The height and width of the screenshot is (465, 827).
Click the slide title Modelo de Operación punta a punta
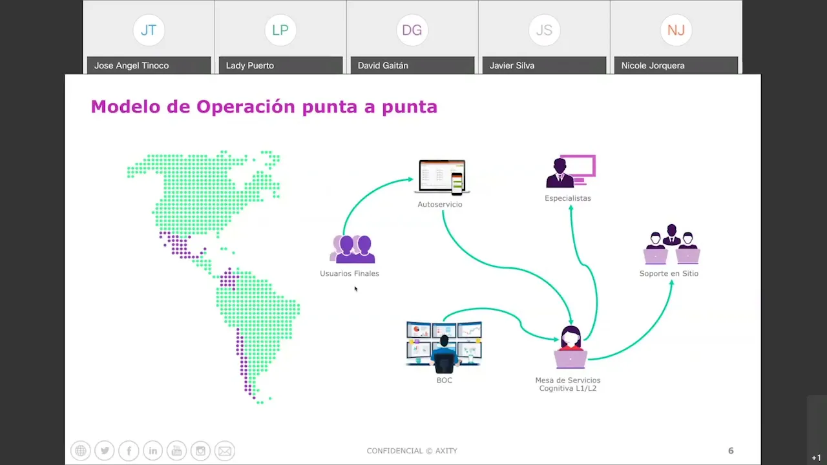264,107
